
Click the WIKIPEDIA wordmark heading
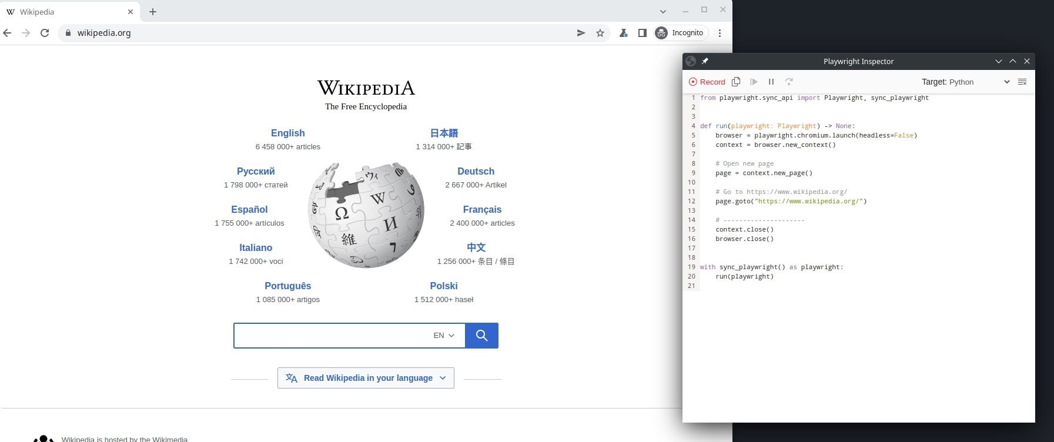coord(366,88)
